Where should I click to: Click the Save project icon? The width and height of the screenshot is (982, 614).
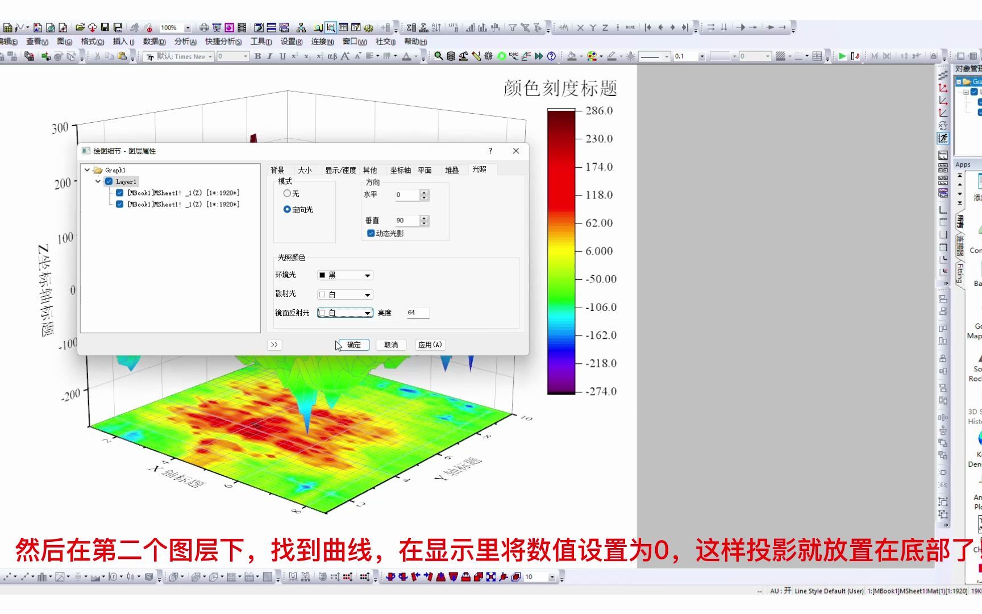[x=106, y=26]
